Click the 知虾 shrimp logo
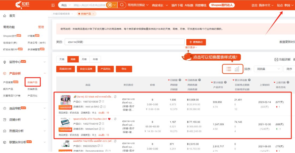Screen dimensions: 295x153 click(22, 5)
